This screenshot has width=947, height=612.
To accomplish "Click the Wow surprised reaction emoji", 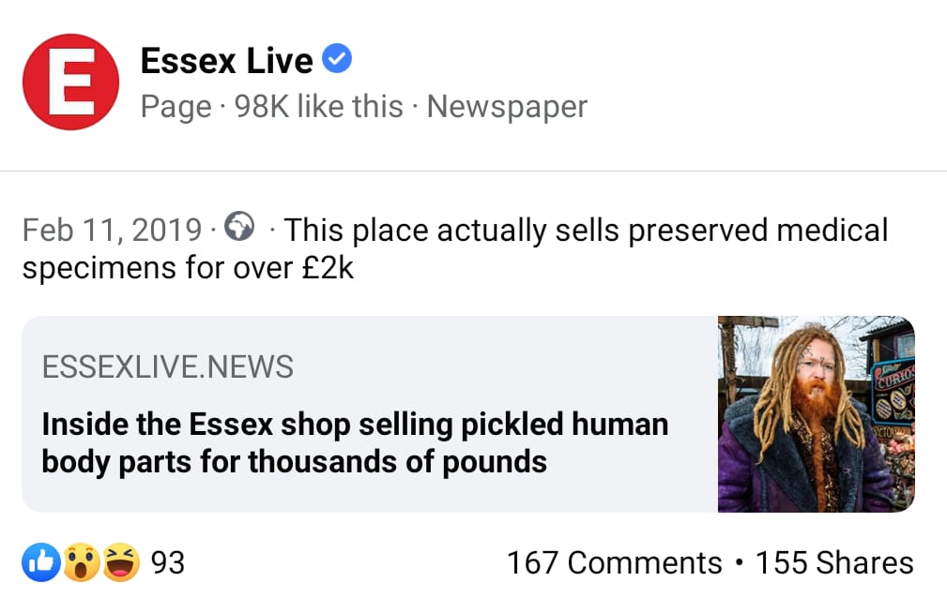I will point(82,563).
